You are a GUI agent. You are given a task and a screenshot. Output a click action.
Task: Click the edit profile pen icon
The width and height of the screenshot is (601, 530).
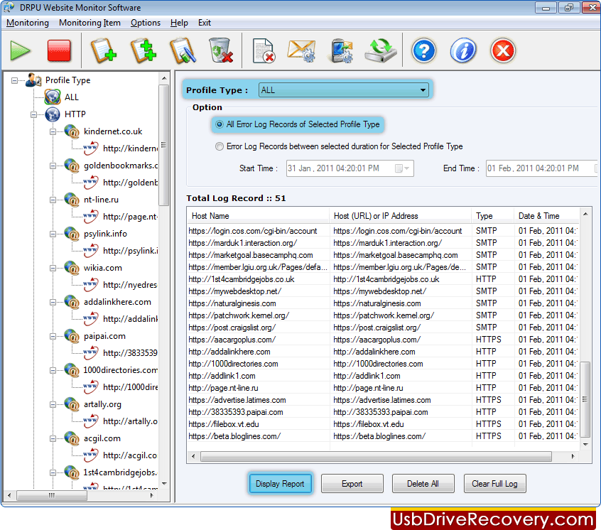point(183,50)
